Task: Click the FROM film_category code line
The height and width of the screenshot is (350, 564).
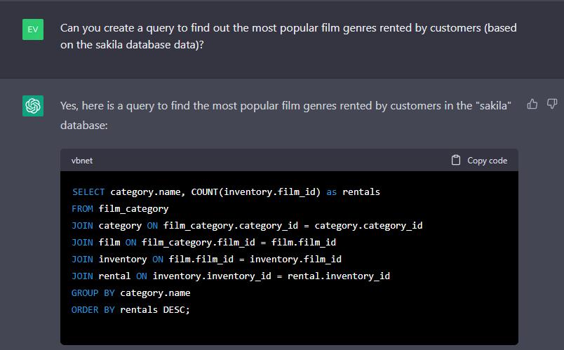Action: pyautogui.click(x=120, y=208)
